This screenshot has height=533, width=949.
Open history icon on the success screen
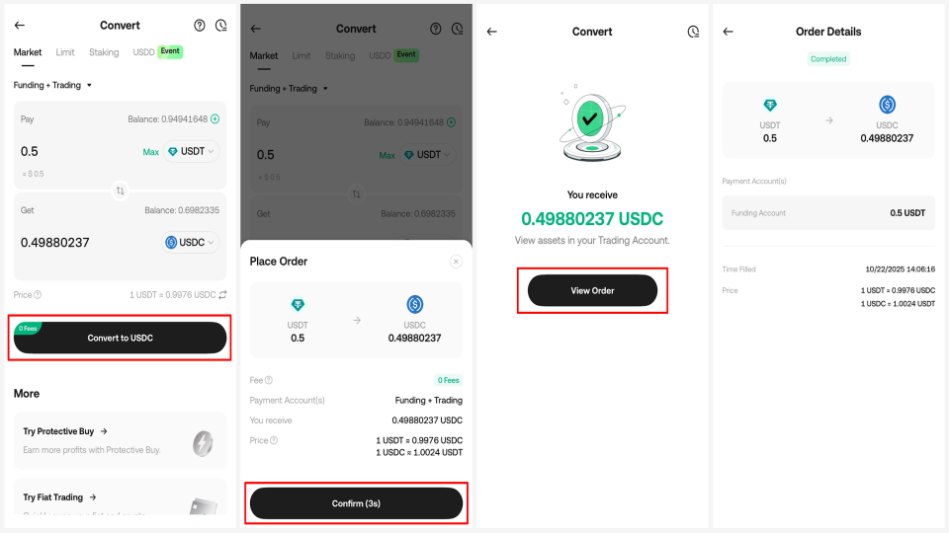click(x=693, y=32)
